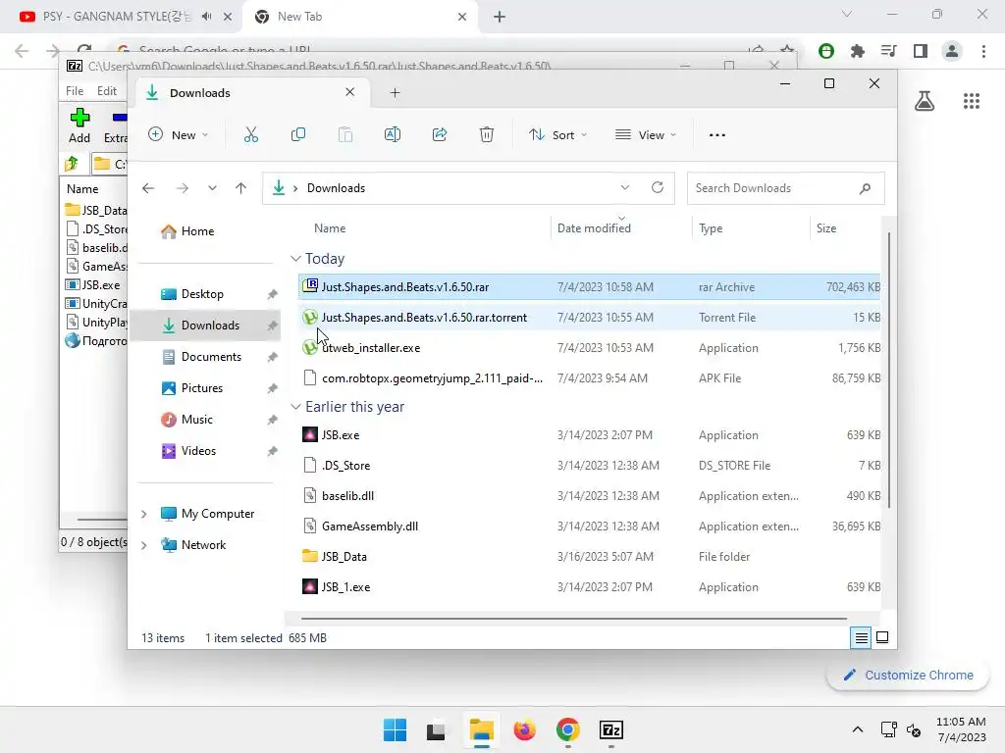Go to Home in navigation pane
This screenshot has width=1005, height=753.
(x=197, y=231)
